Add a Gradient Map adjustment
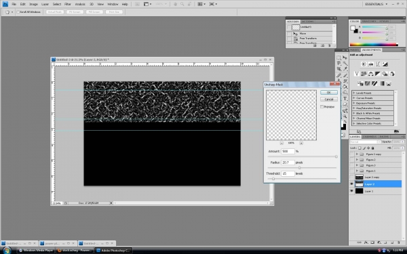The image size is (407, 254). tap(381, 83)
